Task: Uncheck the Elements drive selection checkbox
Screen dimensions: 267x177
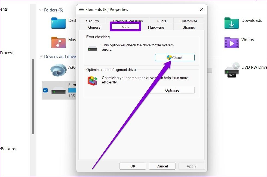Action: [x=45, y=90]
